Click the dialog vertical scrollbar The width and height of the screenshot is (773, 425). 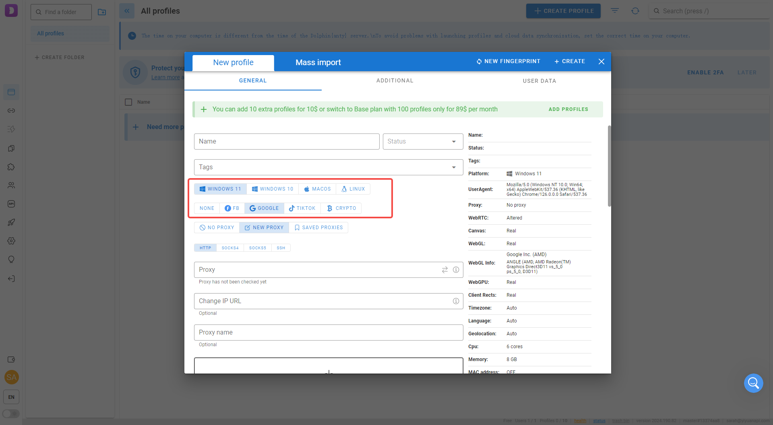click(610, 166)
